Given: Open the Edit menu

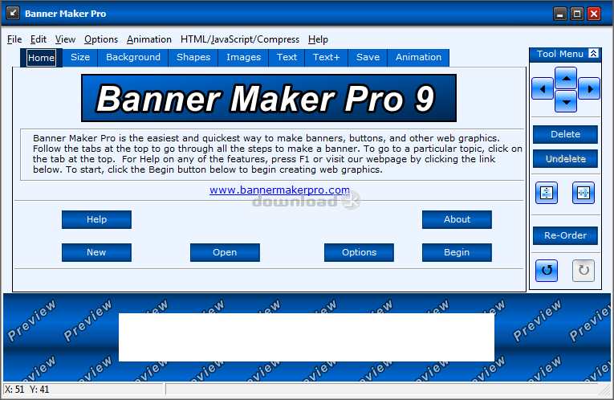Looking at the screenshot, I should [39, 39].
